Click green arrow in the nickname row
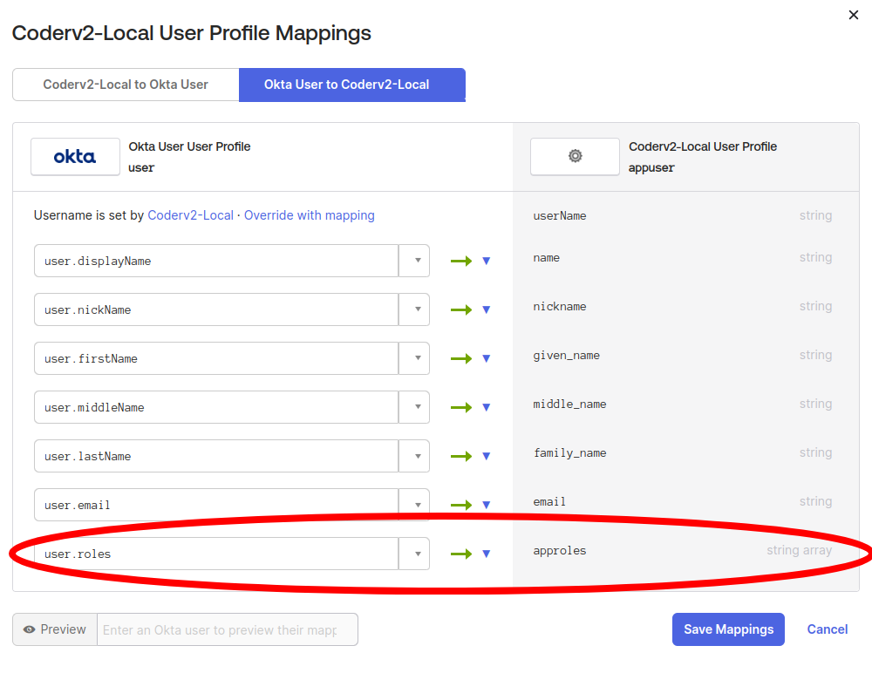This screenshot has height=673, width=872. point(461,309)
